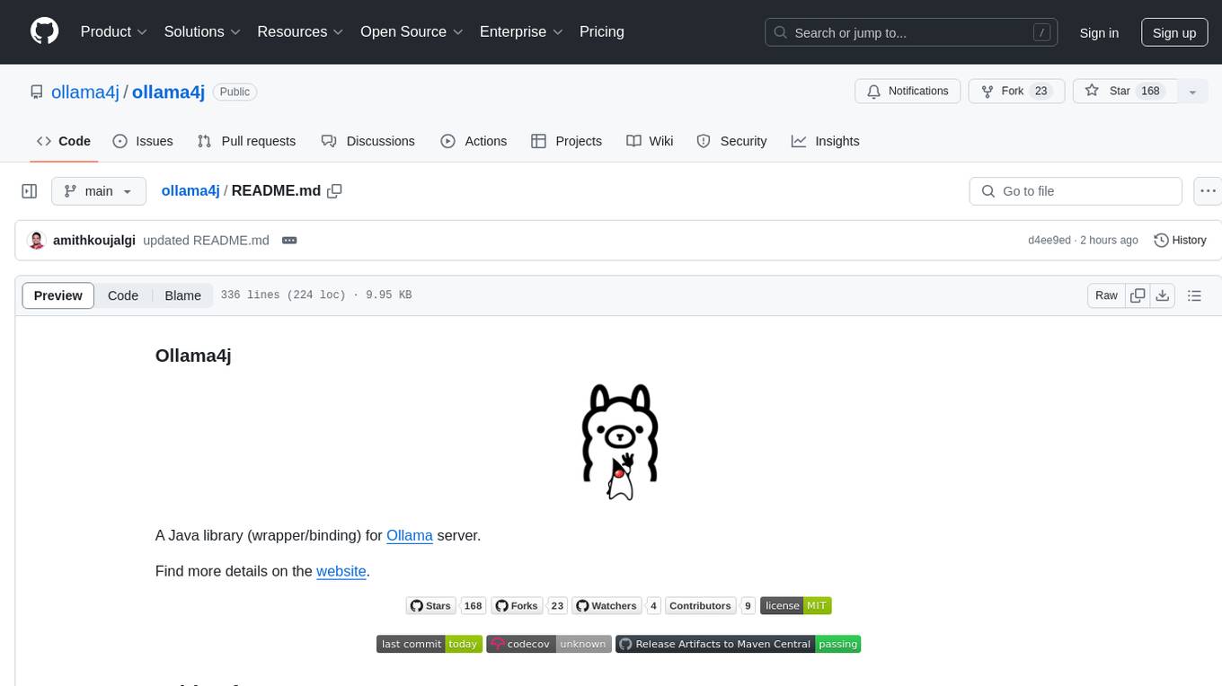Open the website link
The image size is (1222, 686).
341,571
